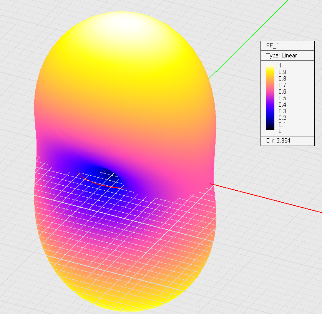This screenshot has width=322, height=314.
Task: Select the 0 label at scale bottom
Action: [x=280, y=131]
